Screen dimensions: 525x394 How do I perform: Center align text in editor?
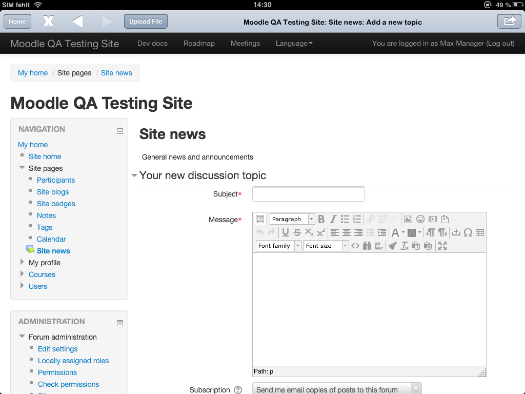pyautogui.click(x=347, y=232)
